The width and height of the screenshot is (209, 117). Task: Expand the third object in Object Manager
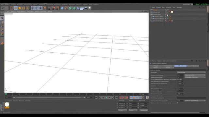click(151, 14)
